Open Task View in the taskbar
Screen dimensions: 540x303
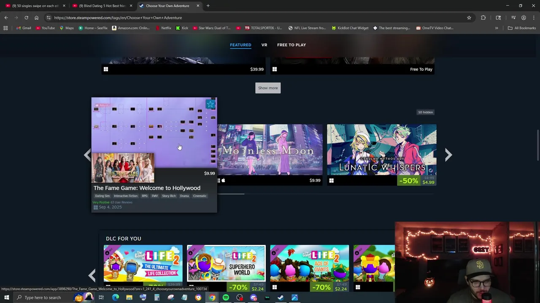101,298
